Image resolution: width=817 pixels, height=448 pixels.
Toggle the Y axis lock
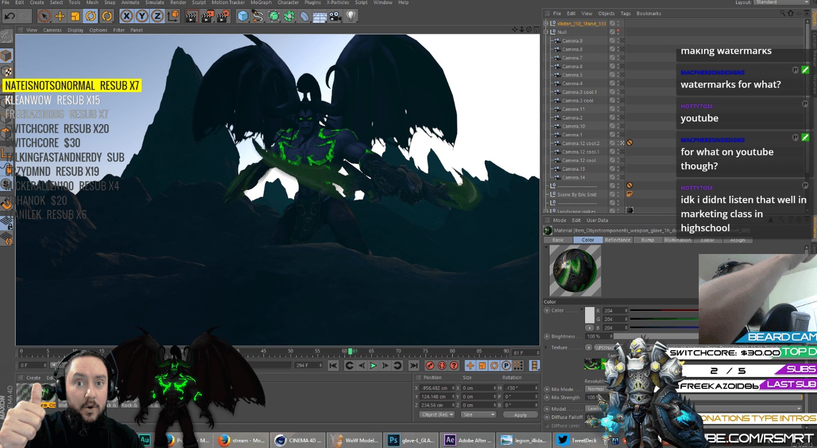click(142, 16)
